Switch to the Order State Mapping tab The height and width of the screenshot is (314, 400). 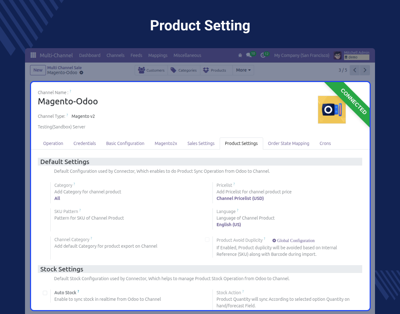(x=288, y=143)
